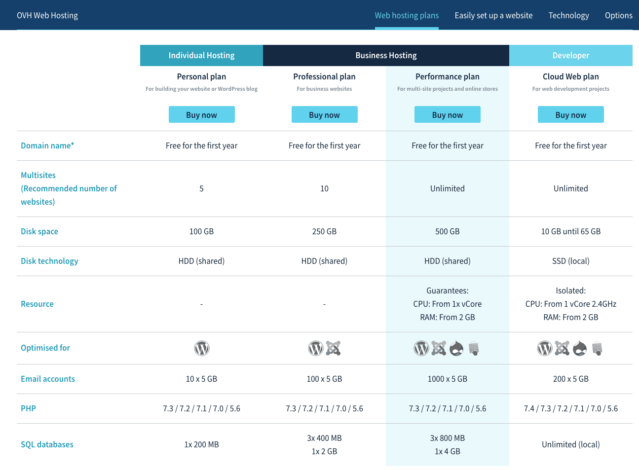Screen dimensions: 639x470
Task: Select the Individual Hosting header
Action: point(201,55)
